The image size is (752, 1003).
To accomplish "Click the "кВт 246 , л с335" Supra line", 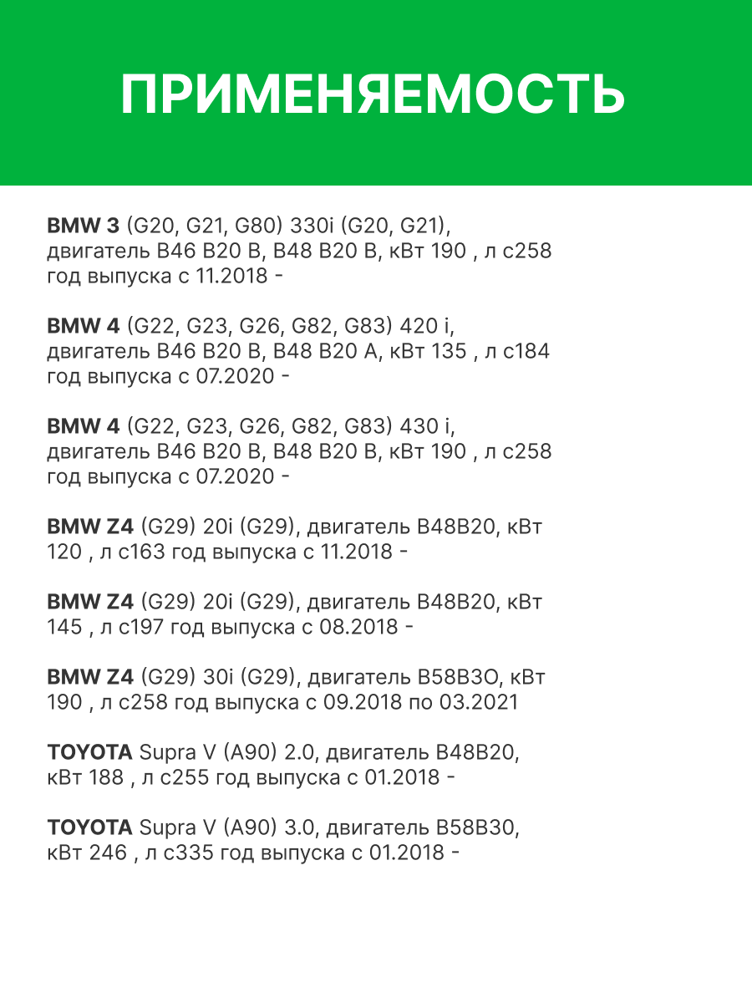I will point(129,853).
